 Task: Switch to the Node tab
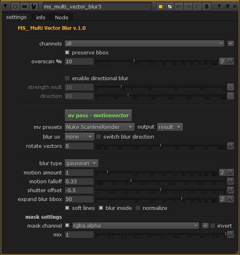[62, 17]
